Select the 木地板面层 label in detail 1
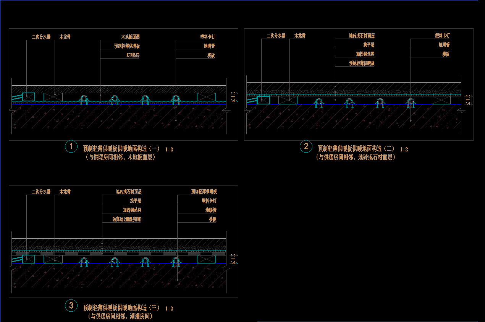This screenshot has width=485, height=322. point(130,37)
